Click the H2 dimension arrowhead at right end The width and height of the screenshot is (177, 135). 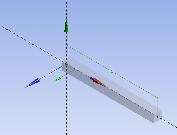[x=156, y=97]
